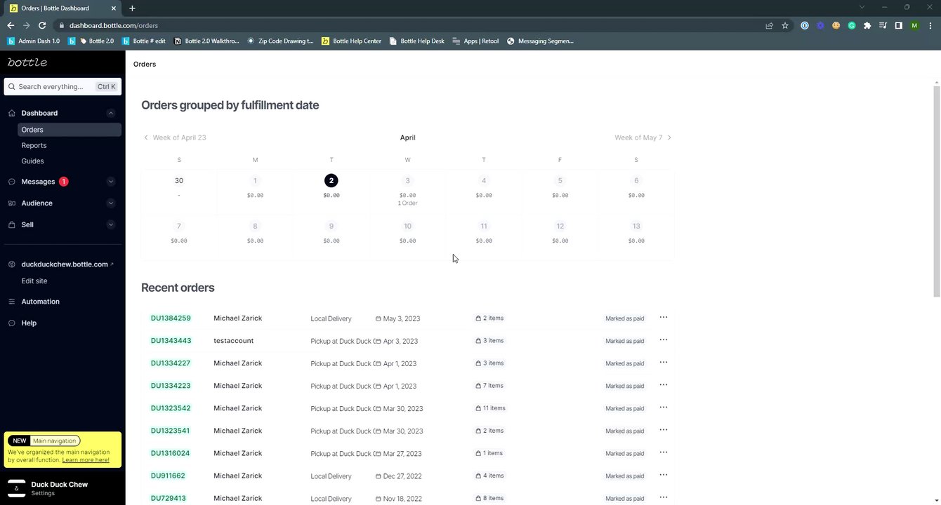Click the Main navigation NEW badge
This screenshot has width=941, height=505.
(x=19, y=440)
